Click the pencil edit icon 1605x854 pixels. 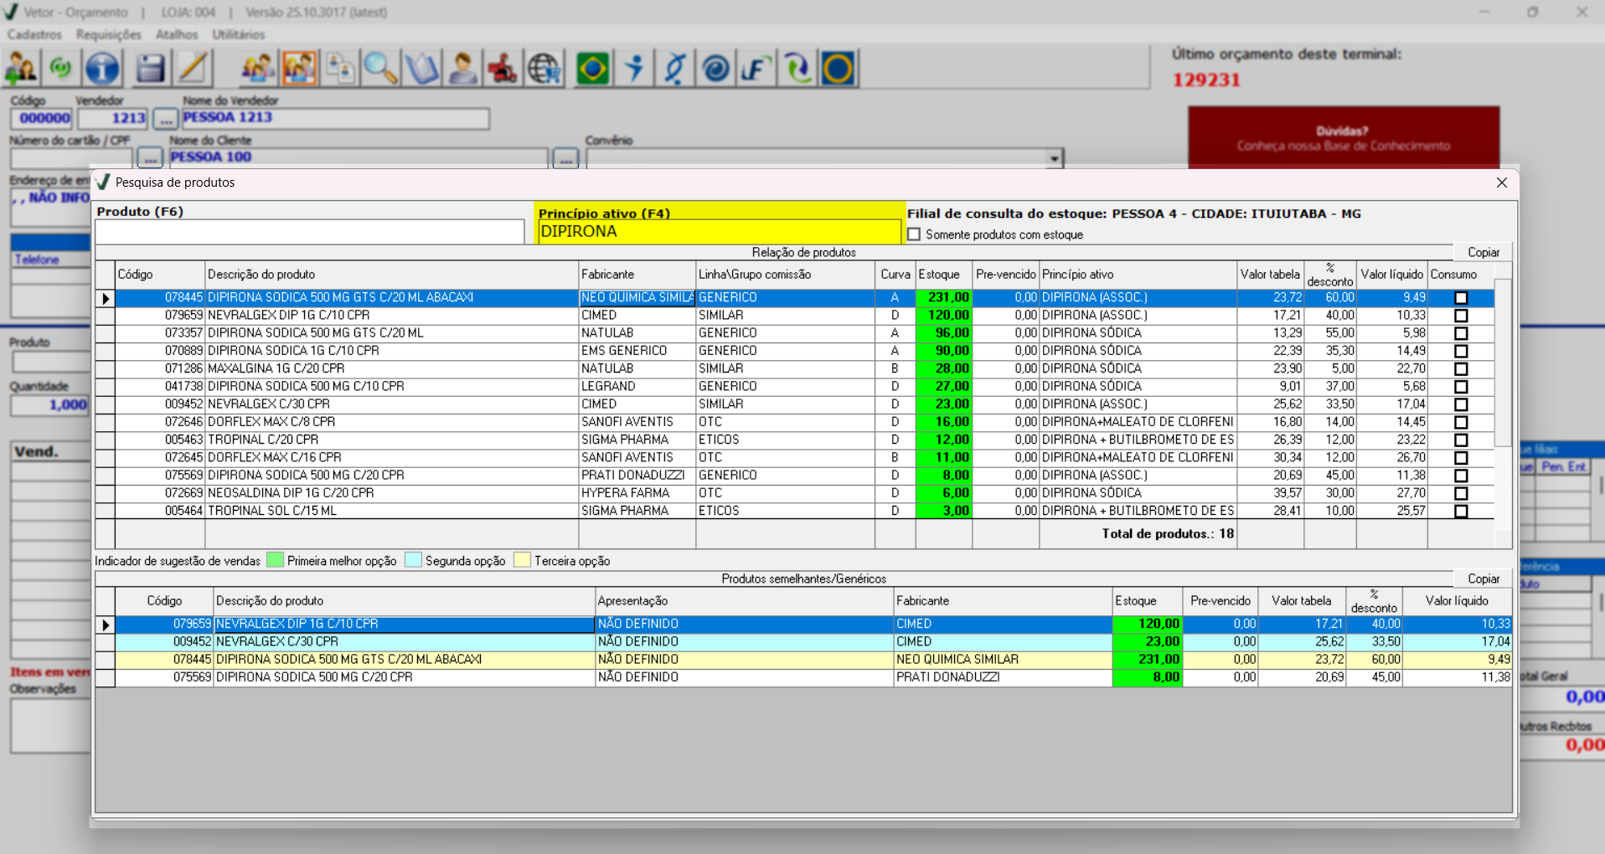point(193,69)
